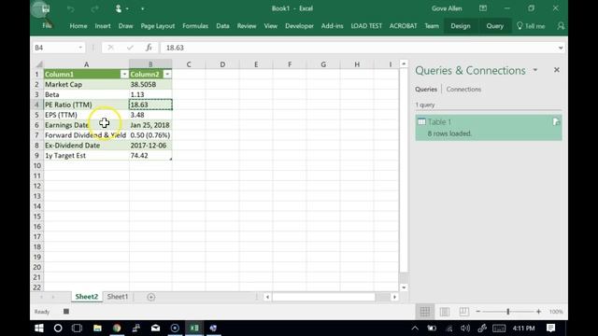Open the Data ribbon tab

click(x=222, y=26)
